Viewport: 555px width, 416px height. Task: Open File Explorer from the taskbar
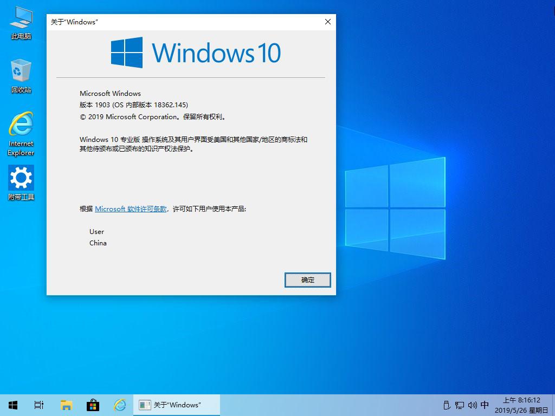tap(66, 405)
